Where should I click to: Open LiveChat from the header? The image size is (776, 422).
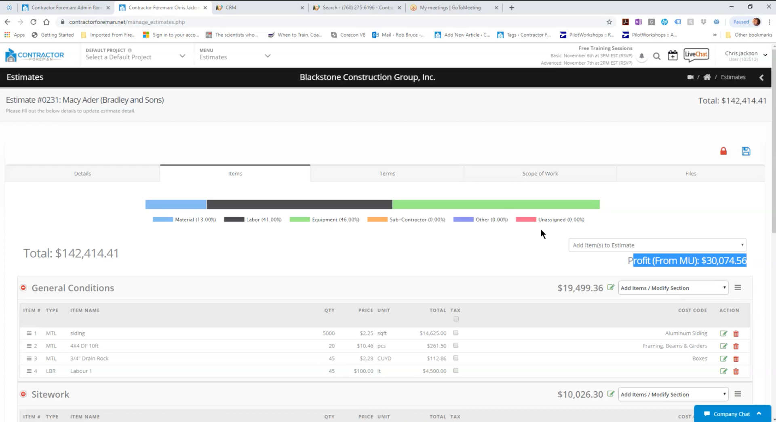[x=696, y=55]
